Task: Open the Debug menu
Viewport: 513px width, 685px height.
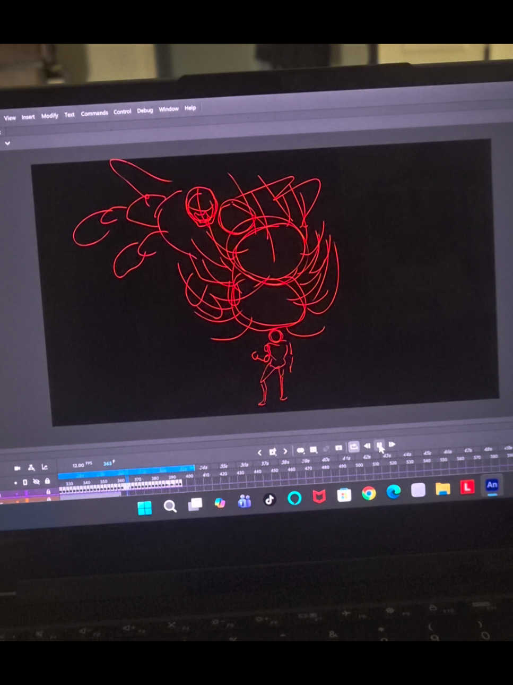Action: [x=145, y=110]
